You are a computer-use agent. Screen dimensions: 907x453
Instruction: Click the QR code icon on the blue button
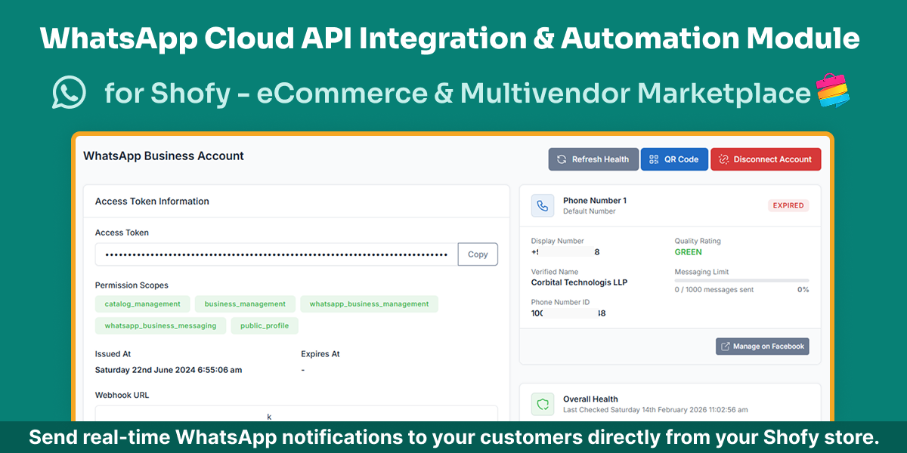653,159
